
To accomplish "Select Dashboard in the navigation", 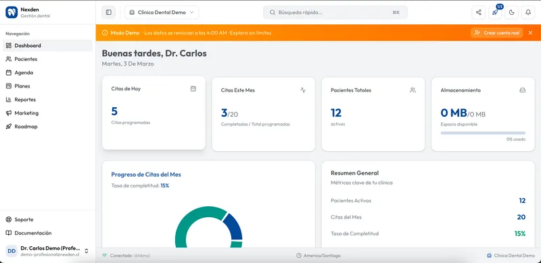I will point(47,45).
